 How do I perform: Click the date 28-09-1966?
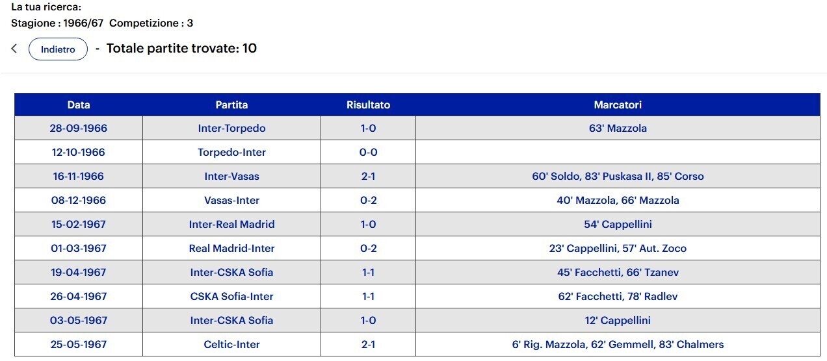(x=79, y=129)
